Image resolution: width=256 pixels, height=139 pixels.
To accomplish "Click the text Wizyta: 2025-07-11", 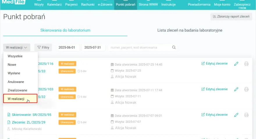I will 128,96.
